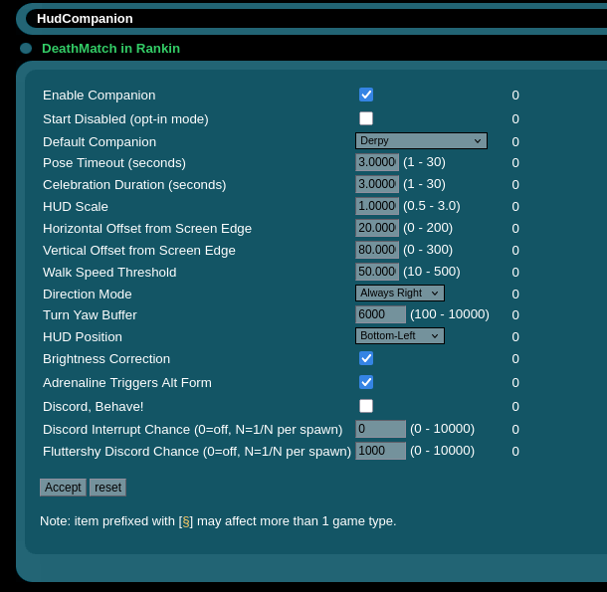Click the '(100 - 10000)' range text
Viewport: 607px width, 592px height.
tap(450, 314)
